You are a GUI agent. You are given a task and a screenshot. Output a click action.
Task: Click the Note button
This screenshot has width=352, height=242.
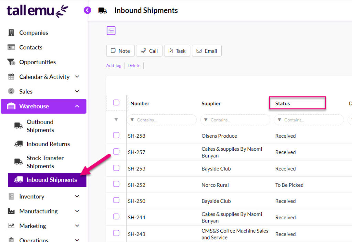pos(120,51)
